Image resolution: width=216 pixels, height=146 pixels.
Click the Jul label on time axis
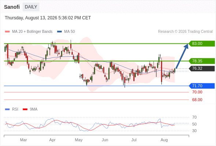click(134, 140)
